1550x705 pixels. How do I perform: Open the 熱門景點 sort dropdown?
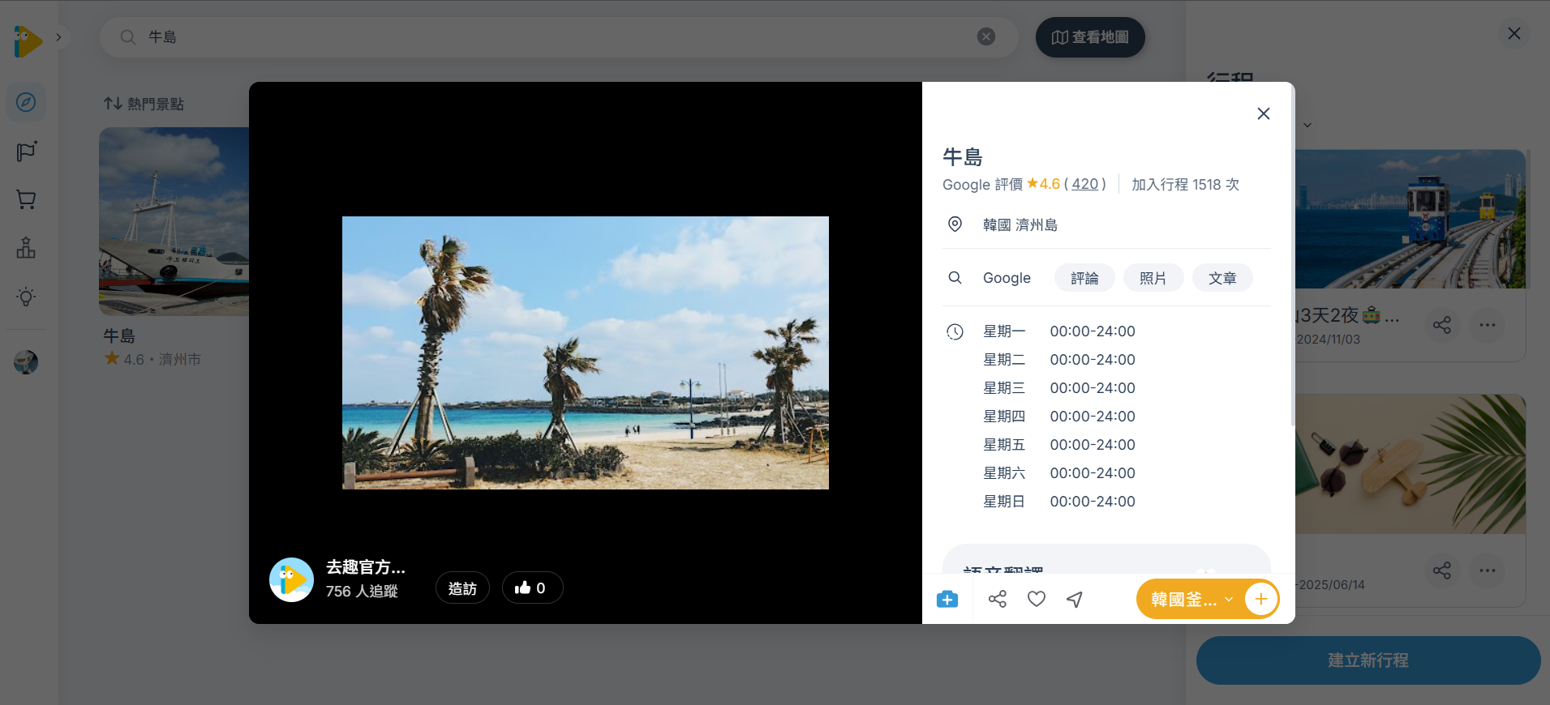144,104
